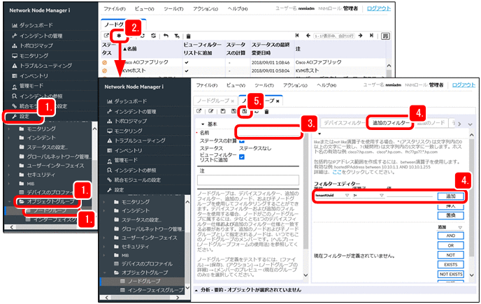This screenshot has height=304, width=481.
Task: Collapse the 基本 section
Action: click(x=203, y=124)
